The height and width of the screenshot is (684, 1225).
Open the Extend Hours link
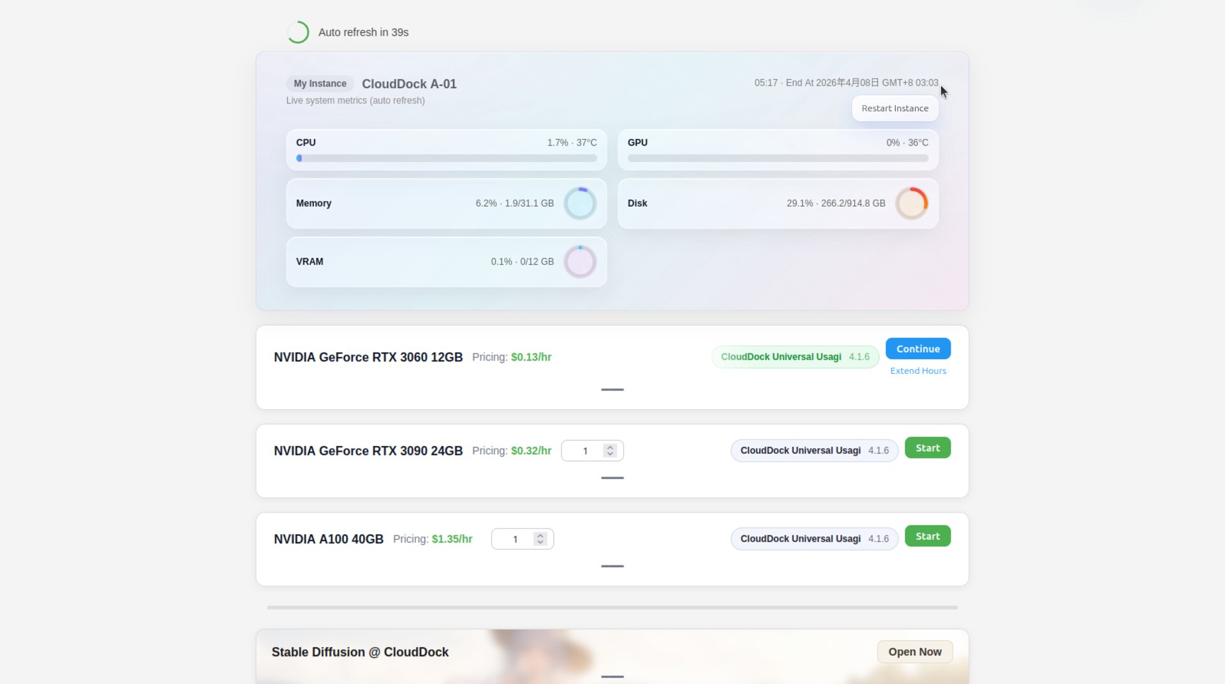918,371
